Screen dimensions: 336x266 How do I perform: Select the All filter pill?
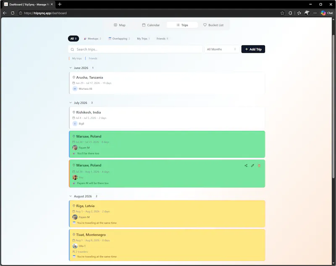73,39
